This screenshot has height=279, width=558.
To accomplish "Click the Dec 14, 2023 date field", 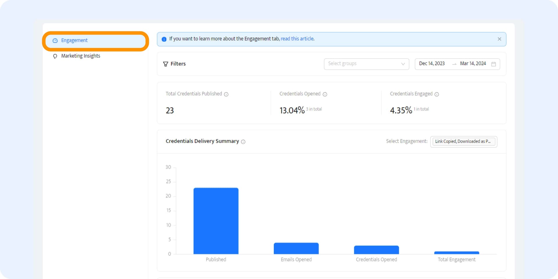I will click(432, 64).
